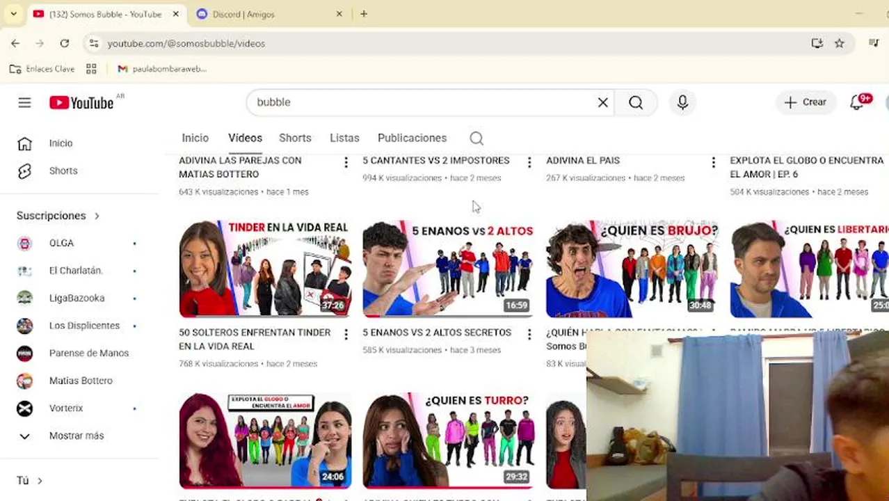Switch to the Listas channel tab
Image resolution: width=889 pixels, height=501 pixels.
click(344, 138)
